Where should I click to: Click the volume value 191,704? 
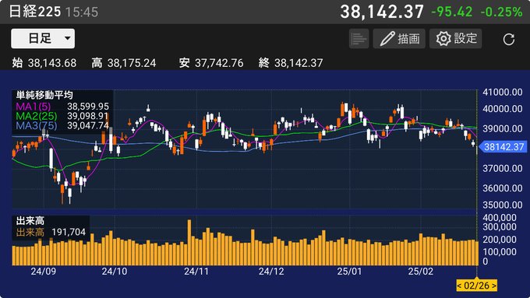pos(69,232)
